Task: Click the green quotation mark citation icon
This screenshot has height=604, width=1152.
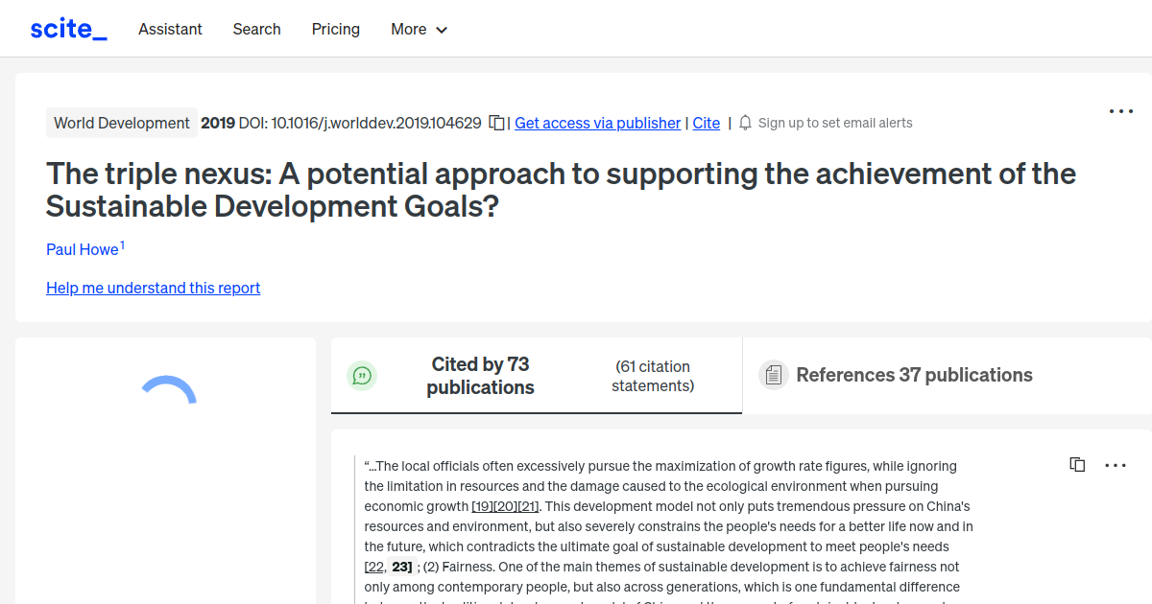Action: coord(362,375)
